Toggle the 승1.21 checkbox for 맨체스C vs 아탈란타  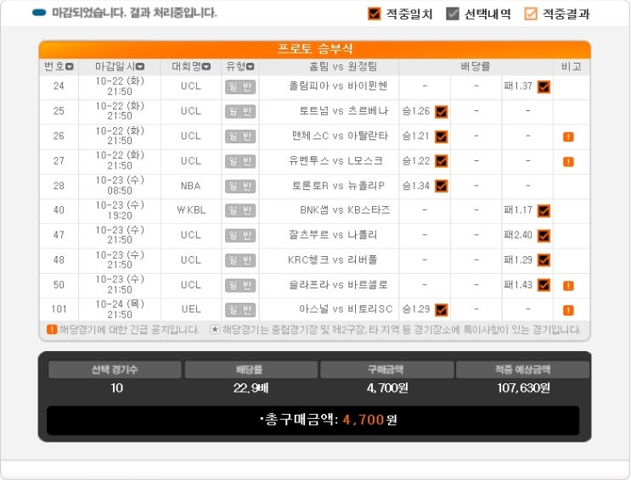(442, 137)
